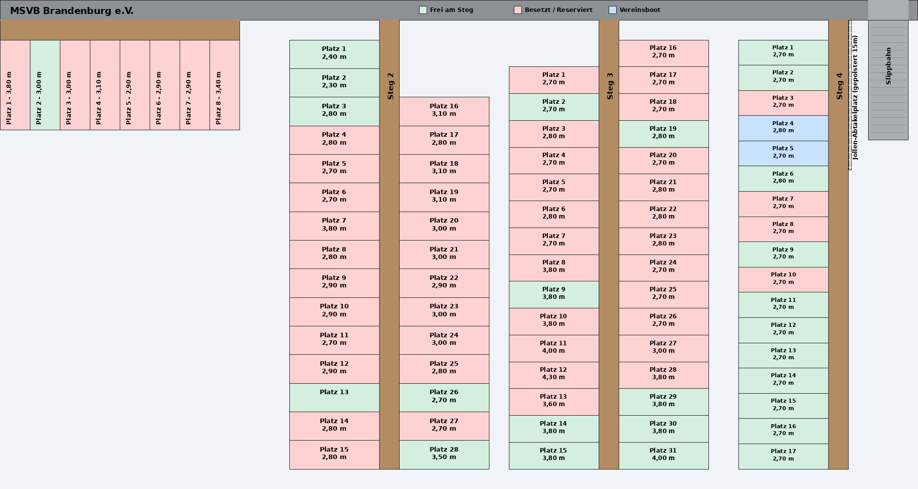This screenshot has width=918, height=489.
Task: Select berth Platz 28 with 3,50 m
Action: tap(444, 455)
